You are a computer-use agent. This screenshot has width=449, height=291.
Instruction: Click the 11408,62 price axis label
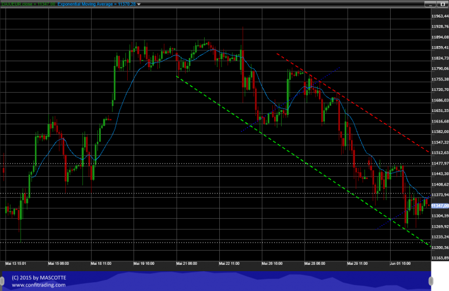(x=440, y=184)
